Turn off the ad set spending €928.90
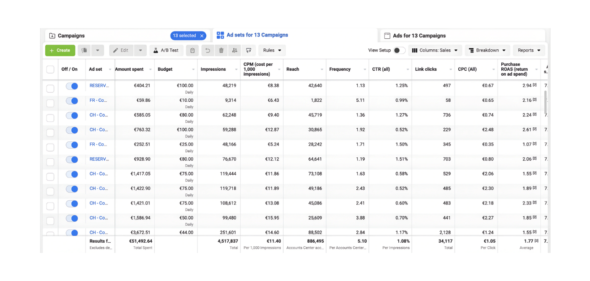The width and height of the screenshot is (590, 281). [x=72, y=160]
